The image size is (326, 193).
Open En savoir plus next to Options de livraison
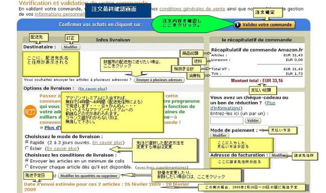pos(93,88)
